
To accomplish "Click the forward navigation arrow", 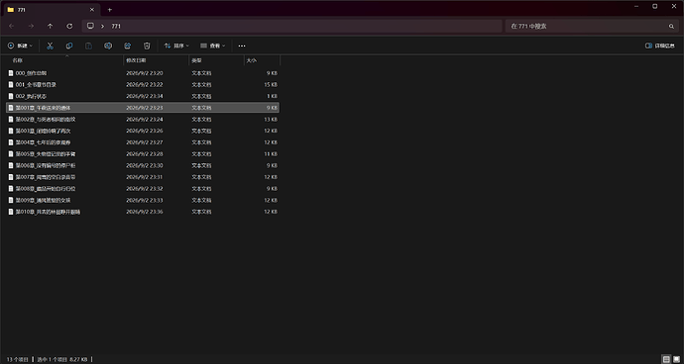I will [x=31, y=26].
